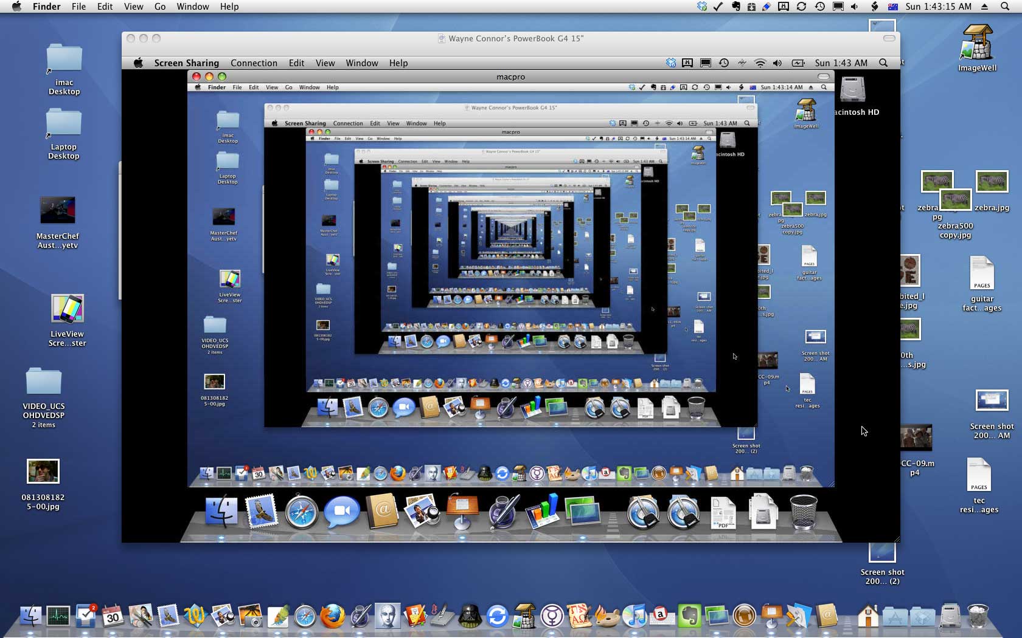Viewport: 1022px width, 638px height.
Task: Select Screen shot 200... (2) on the outermost desktop
Action: pyautogui.click(x=882, y=563)
